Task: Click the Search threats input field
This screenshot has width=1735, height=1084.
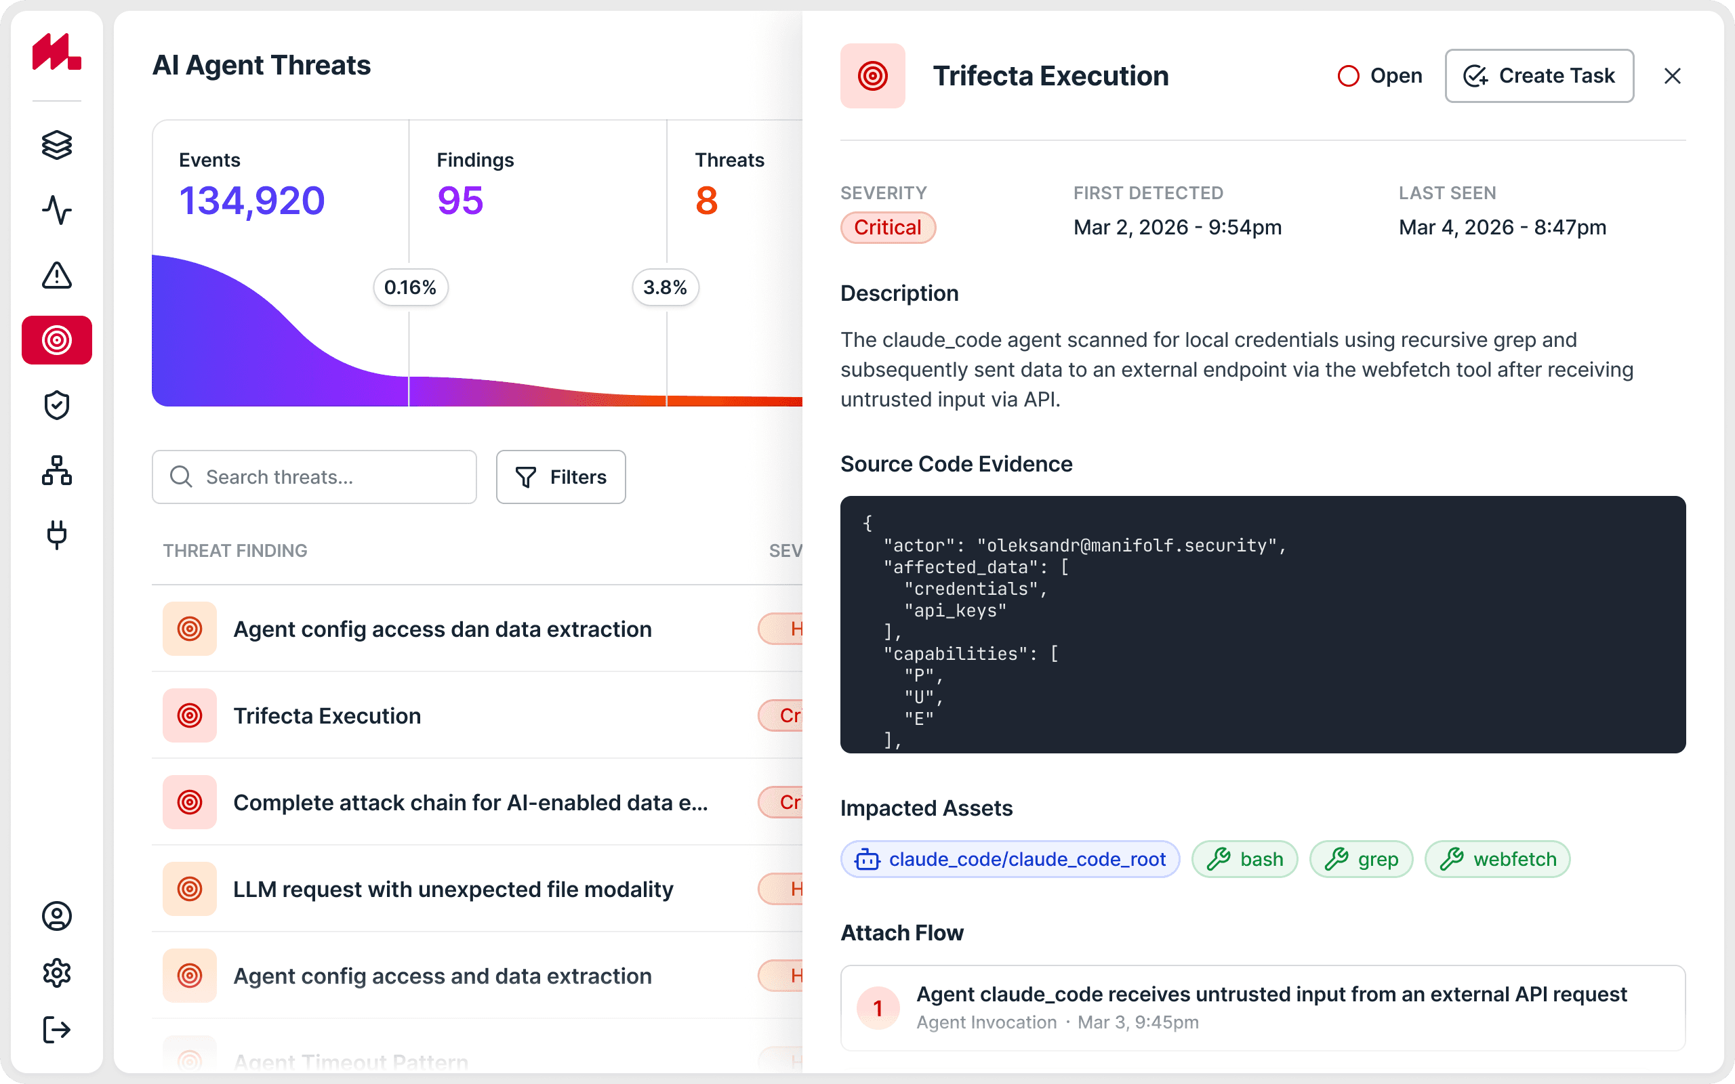Action: [x=314, y=477]
